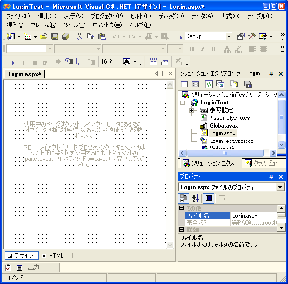Click the designer vertical scroll up arrow

point(170,85)
